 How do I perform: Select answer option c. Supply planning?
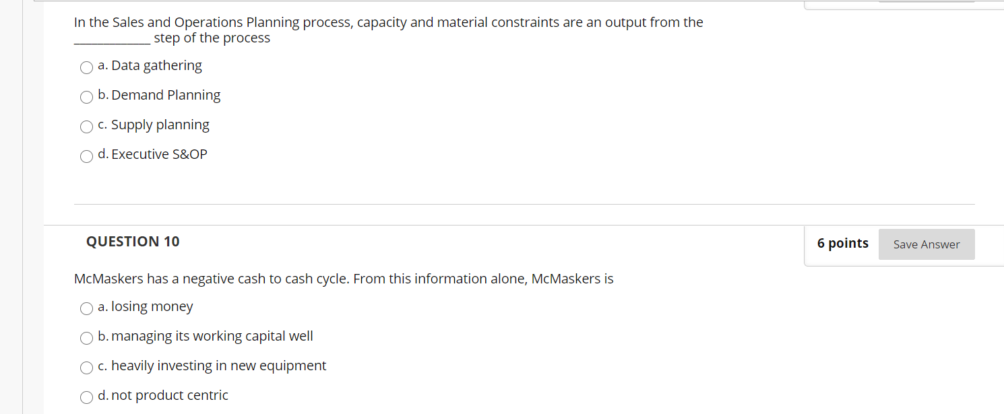point(86,127)
